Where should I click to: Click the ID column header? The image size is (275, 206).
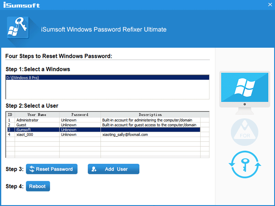tap(10, 115)
